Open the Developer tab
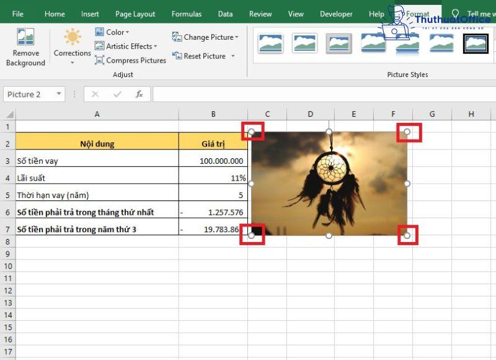The height and width of the screenshot is (360, 496). 335,14
